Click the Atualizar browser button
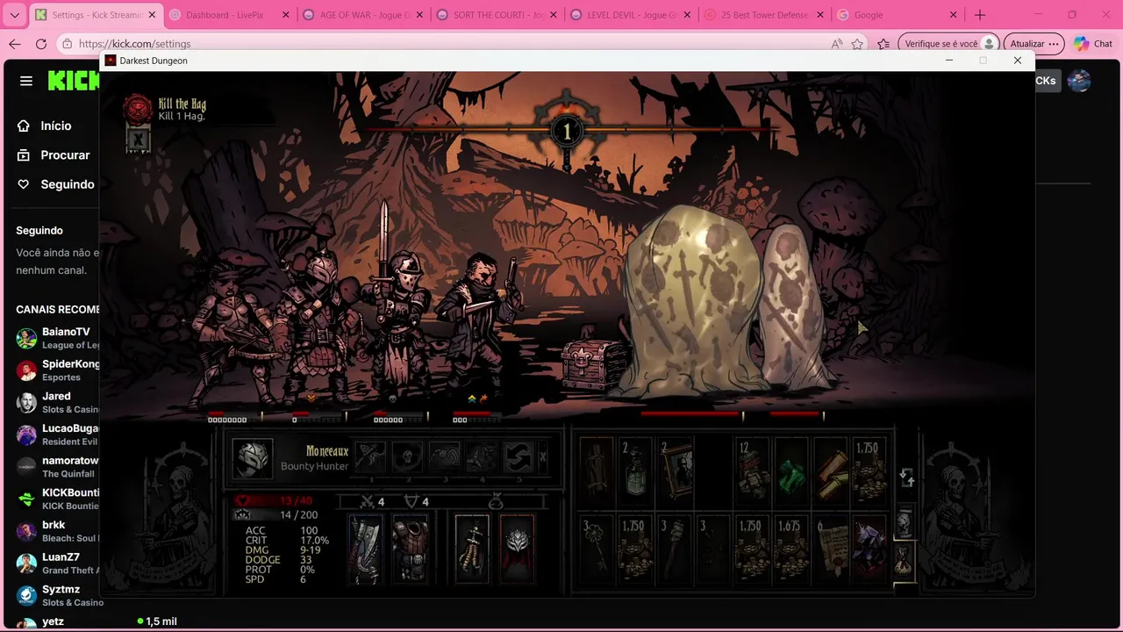The width and height of the screenshot is (1123, 632). [1034, 44]
